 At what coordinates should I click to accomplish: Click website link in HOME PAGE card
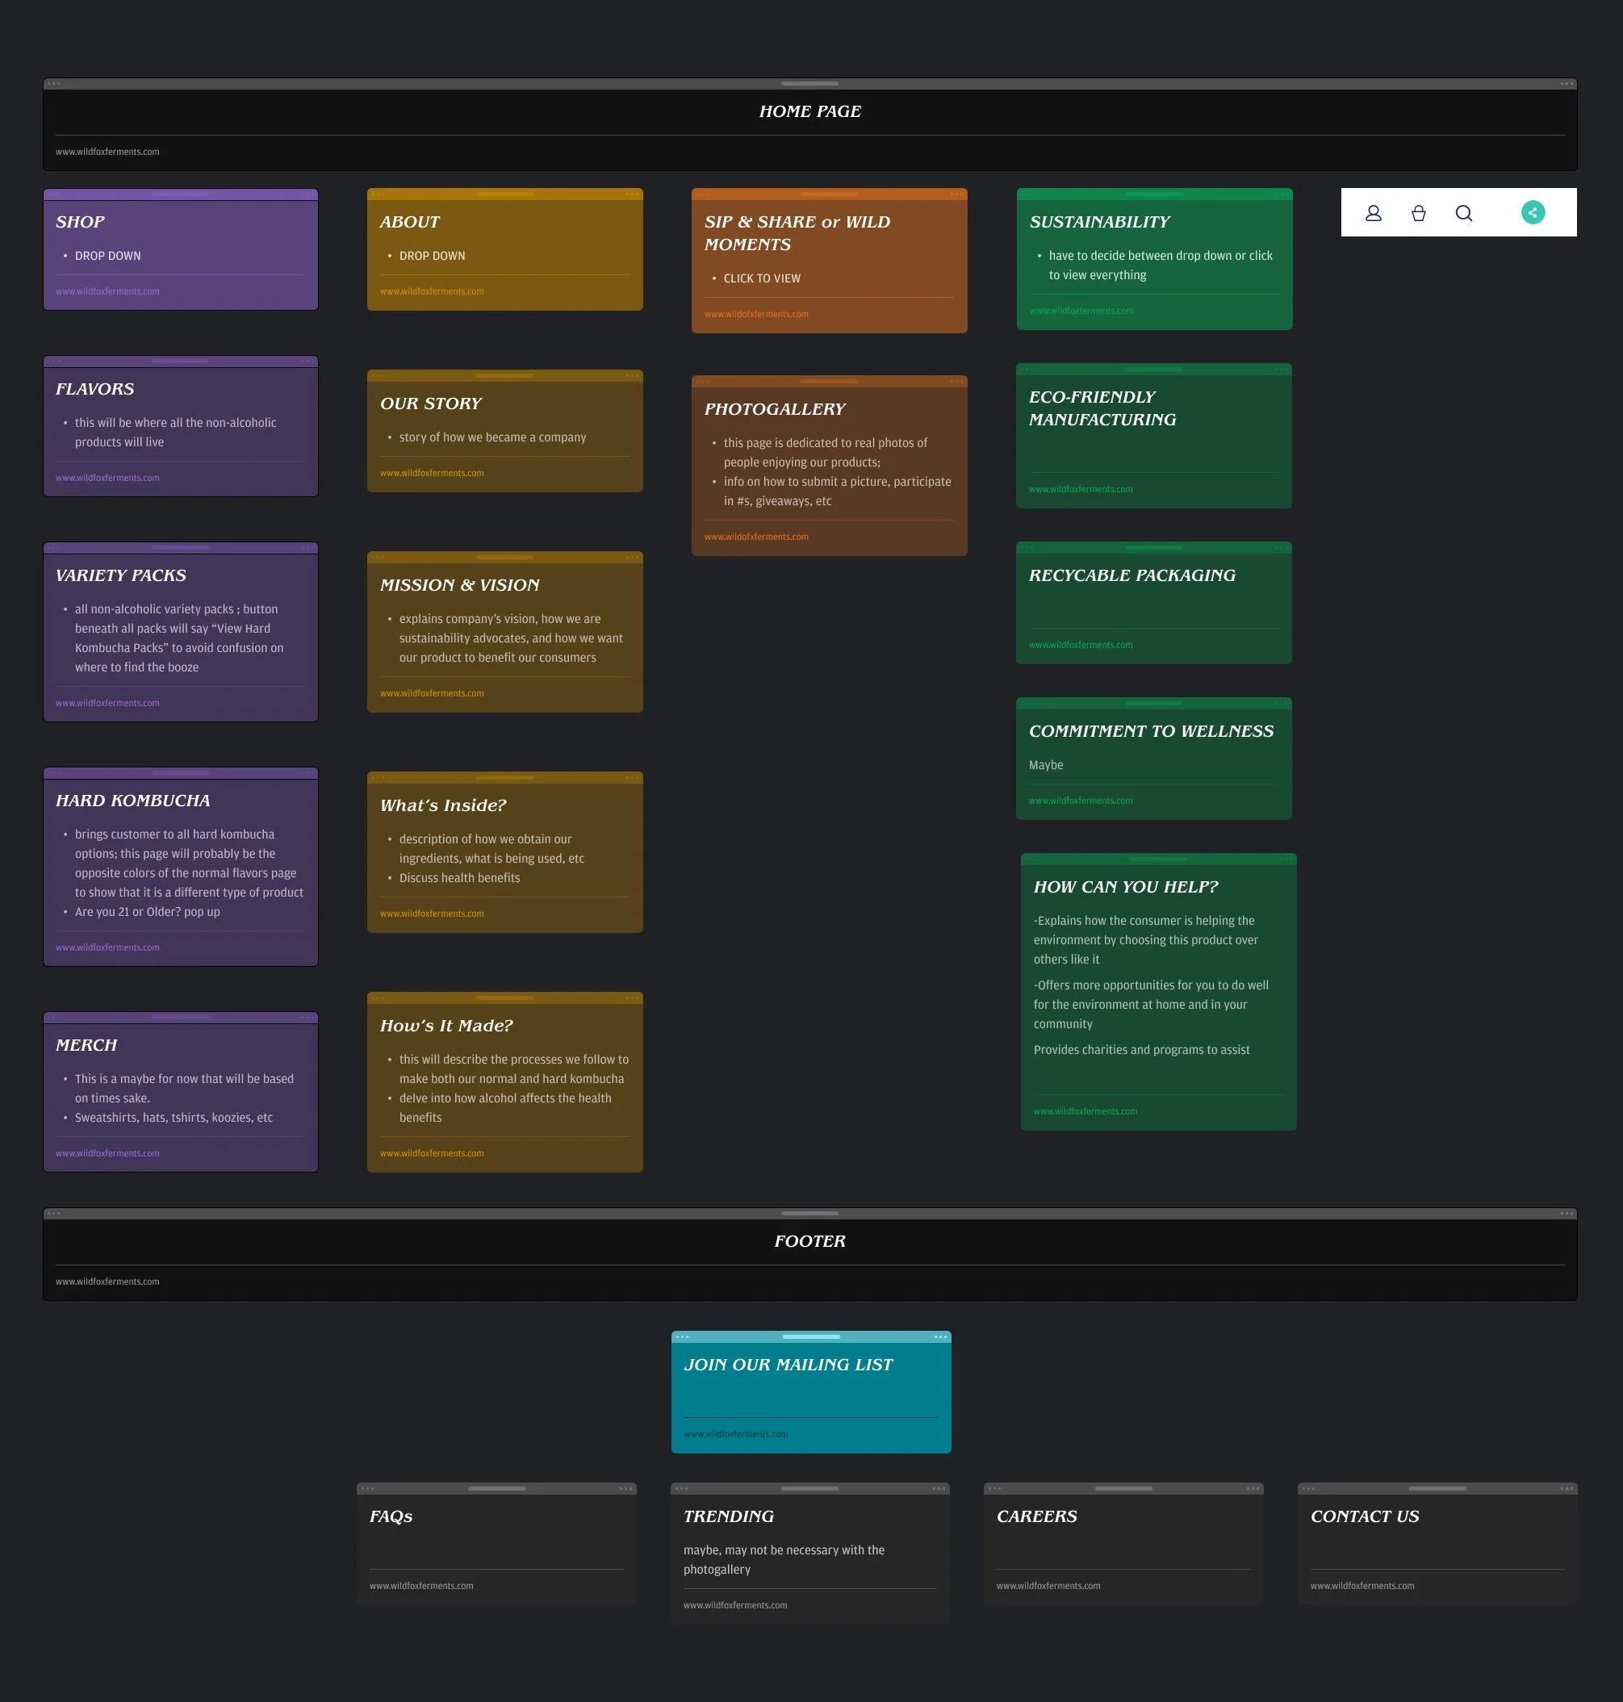pos(107,152)
